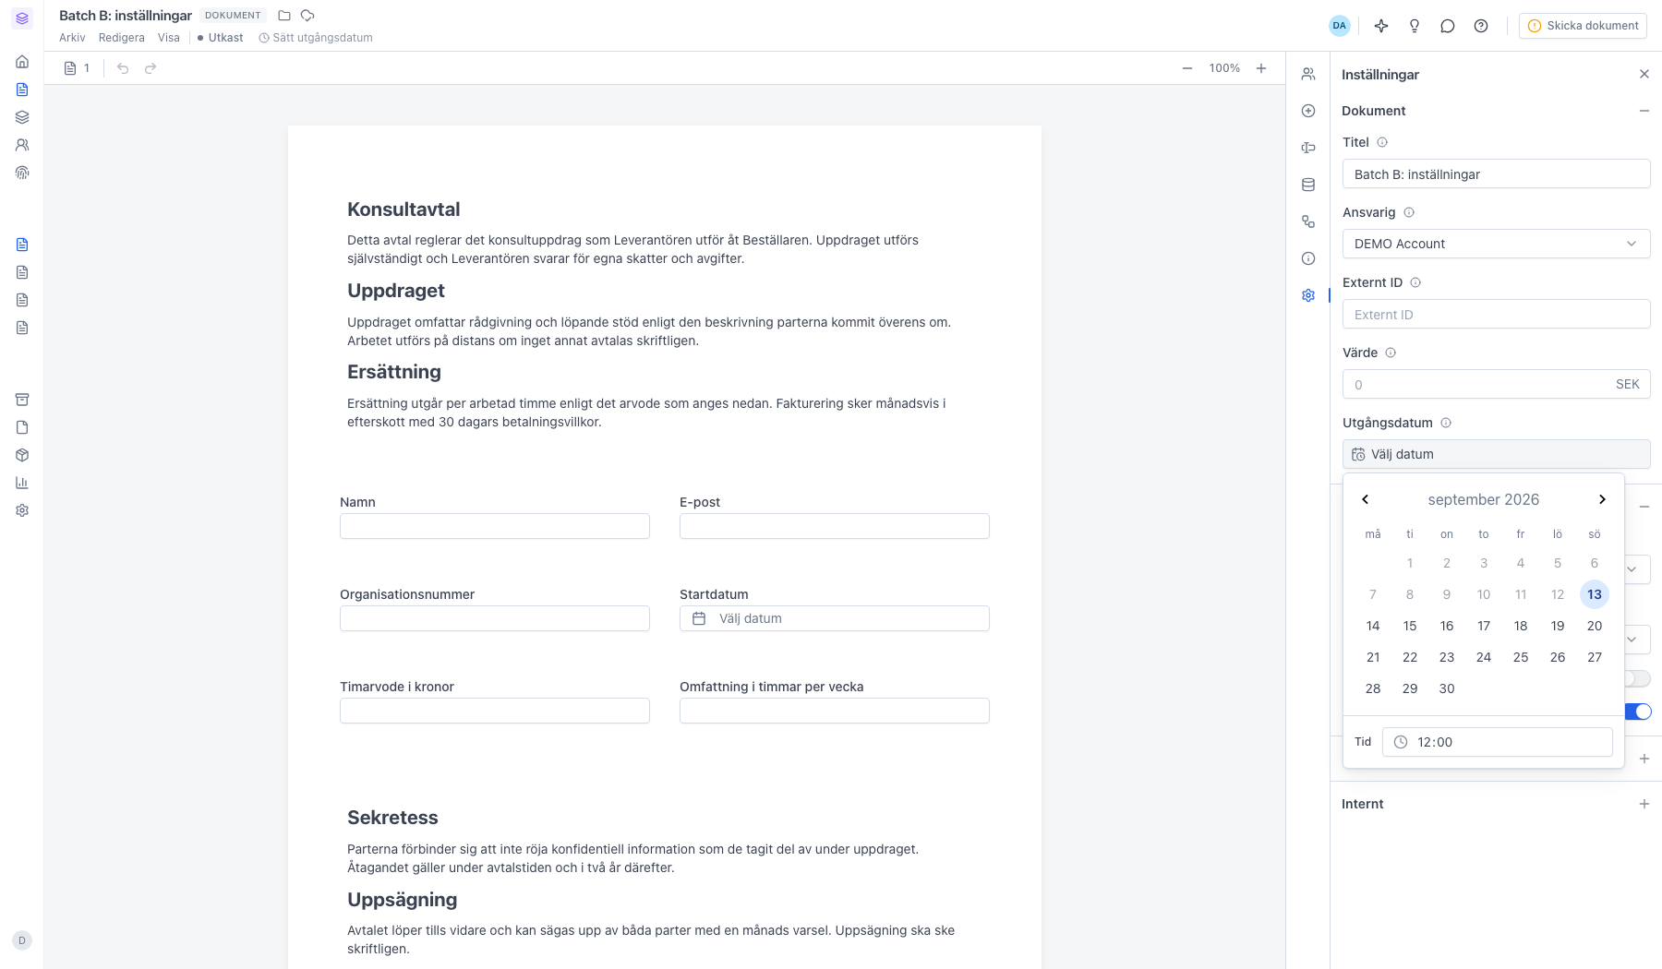Image resolution: width=1662 pixels, height=969 pixels.
Task: Open the Redigera menu
Action: point(122,38)
